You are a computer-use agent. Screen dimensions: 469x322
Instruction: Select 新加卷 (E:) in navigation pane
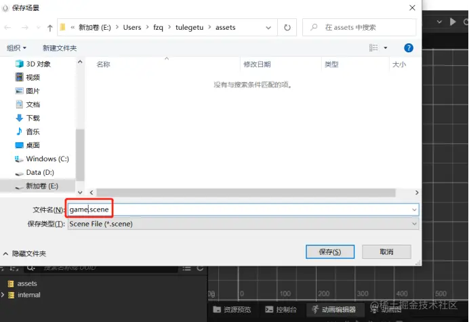(x=37, y=186)
